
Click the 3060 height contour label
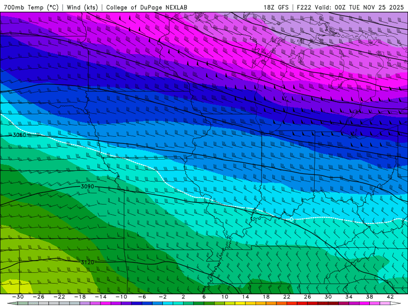coord(19,135)
